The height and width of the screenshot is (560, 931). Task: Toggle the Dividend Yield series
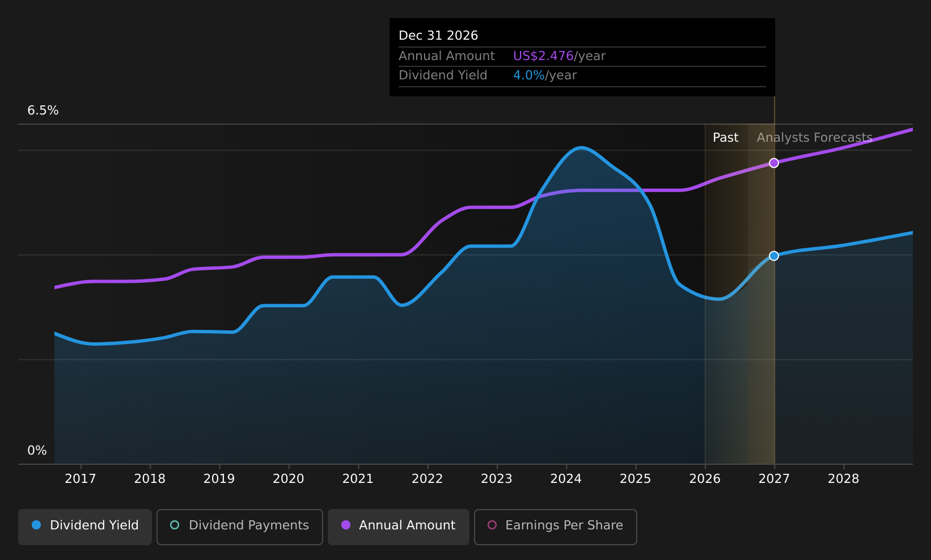[85, 527]
